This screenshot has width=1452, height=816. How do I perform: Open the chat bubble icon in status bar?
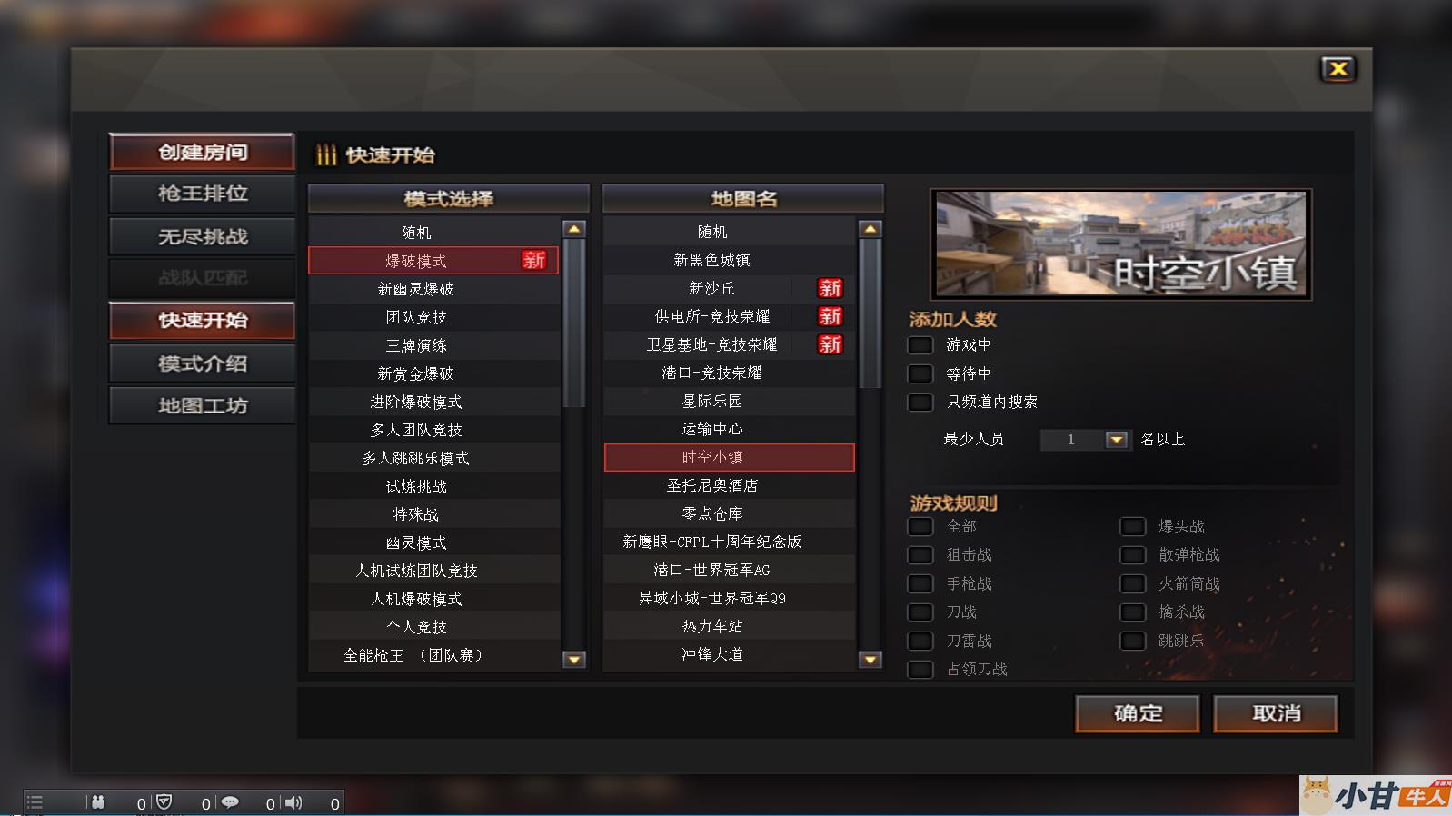pos(230,802)
